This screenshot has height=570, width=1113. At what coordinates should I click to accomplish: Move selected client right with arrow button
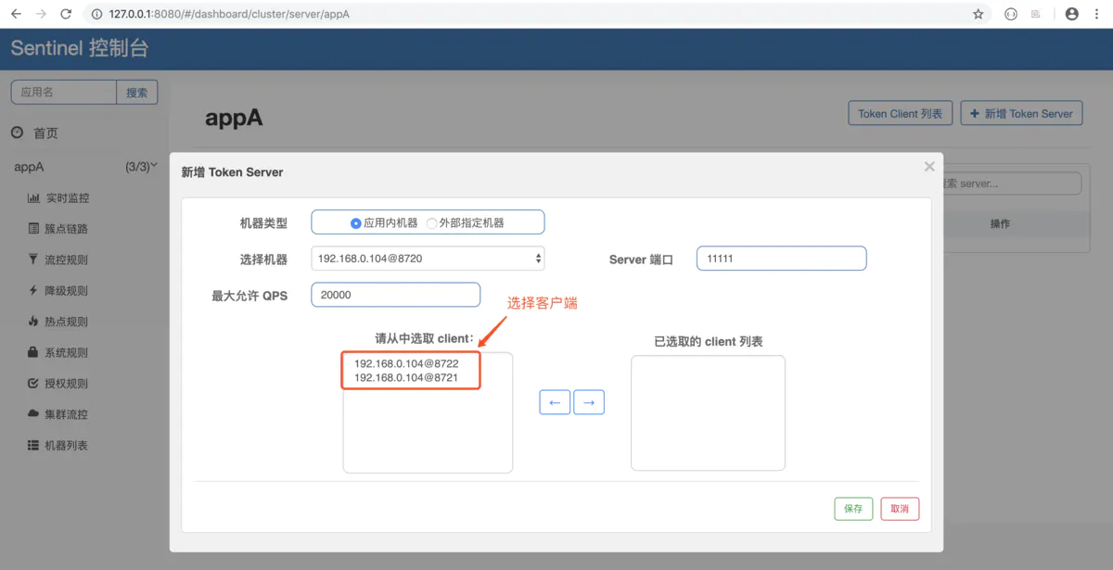589,402
